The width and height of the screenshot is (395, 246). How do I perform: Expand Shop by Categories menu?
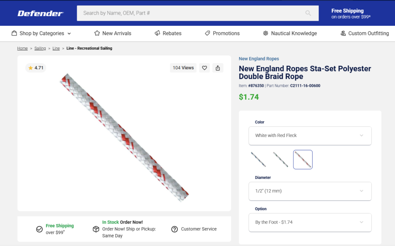pyautogui.click(x=41, y=33)
